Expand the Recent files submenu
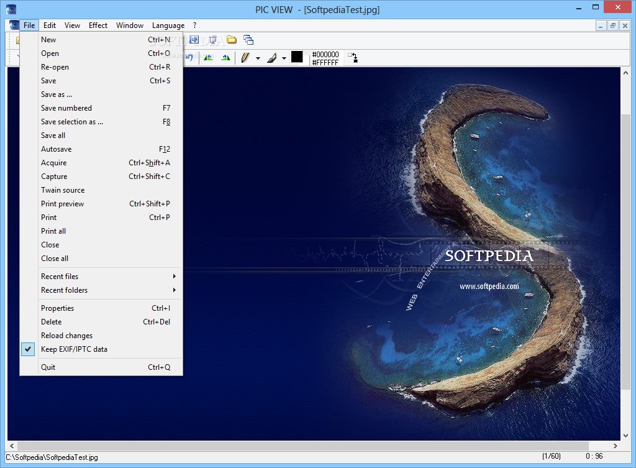 111,277
